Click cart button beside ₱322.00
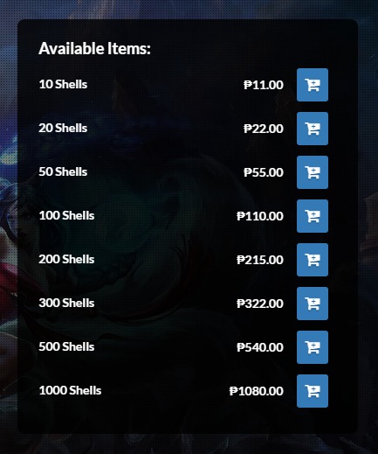Viewport: 378px width, 454px height. (313, 304)
